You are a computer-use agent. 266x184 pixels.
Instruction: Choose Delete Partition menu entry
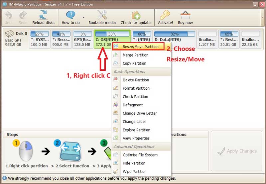click(x=141, y=80)
